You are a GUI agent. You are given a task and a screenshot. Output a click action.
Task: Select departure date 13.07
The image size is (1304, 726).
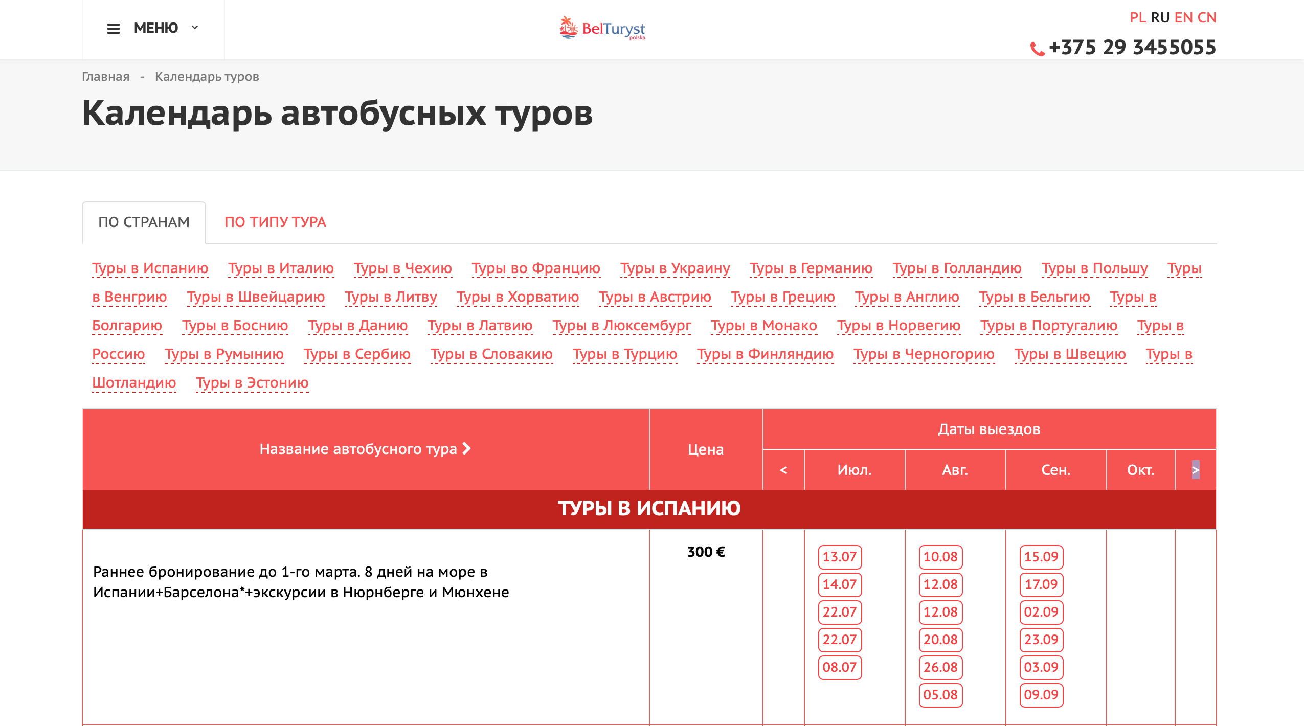coord(840,557)
